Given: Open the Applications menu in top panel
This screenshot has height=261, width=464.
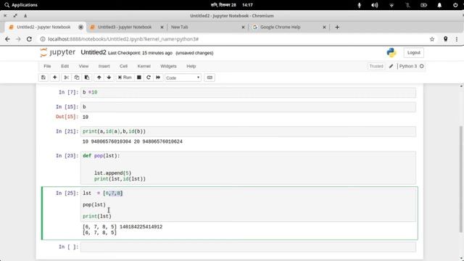Looking at the screenshot, I should (21, 5).
